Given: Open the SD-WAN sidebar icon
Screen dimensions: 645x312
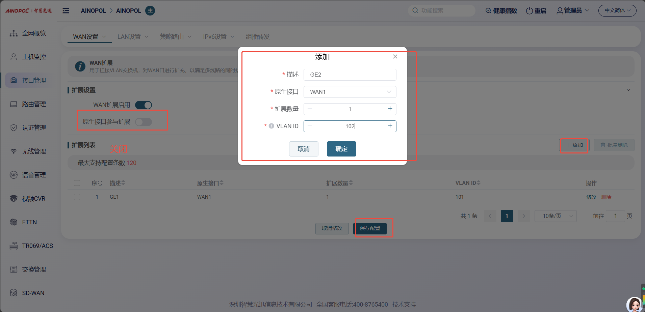Looking at the screenshot, I should [14, 293].
